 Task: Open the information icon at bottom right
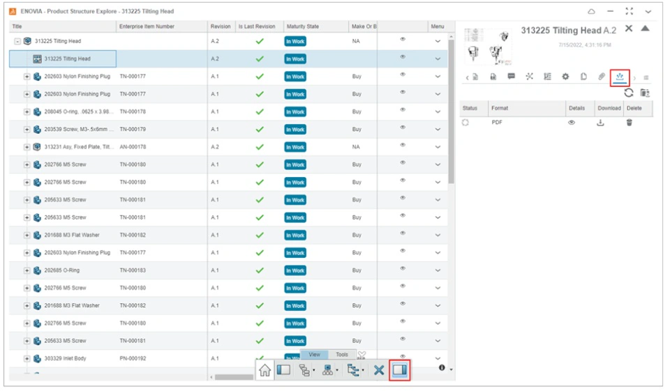(442, 367)
